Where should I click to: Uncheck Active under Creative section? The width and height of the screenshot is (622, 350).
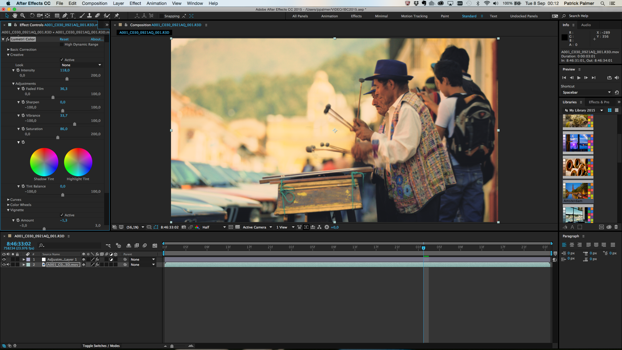click(62, 60)
